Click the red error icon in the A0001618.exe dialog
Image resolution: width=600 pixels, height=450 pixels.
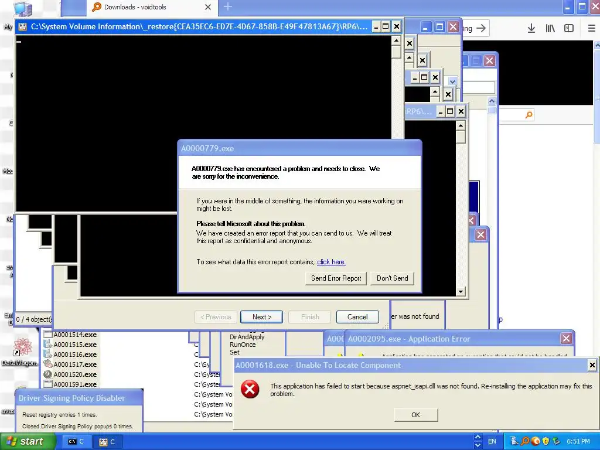tap(250, 389)
